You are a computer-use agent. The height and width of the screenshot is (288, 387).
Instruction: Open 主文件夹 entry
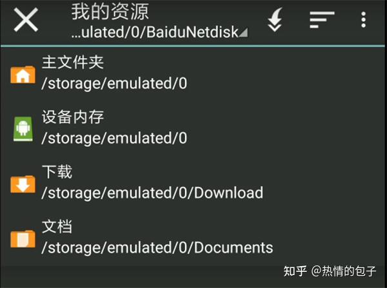pos(193,73)
